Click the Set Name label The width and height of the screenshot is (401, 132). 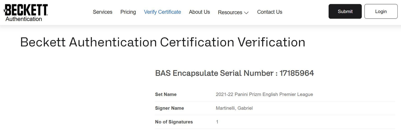[x=166, y=94]
